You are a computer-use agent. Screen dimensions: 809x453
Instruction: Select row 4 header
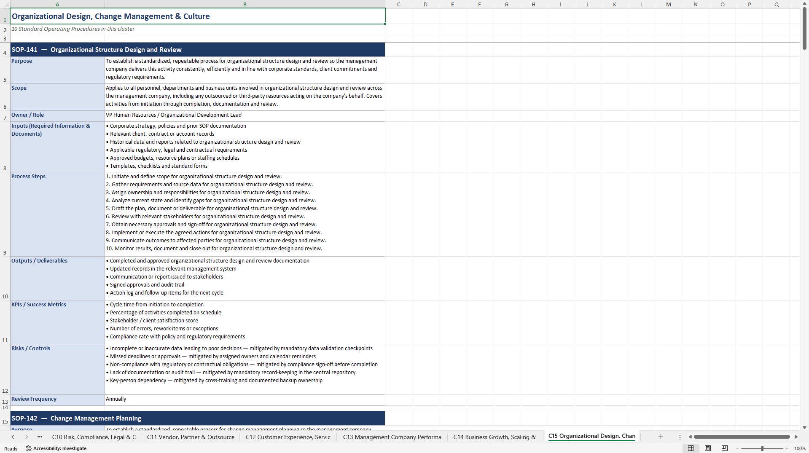pos(5,49)
